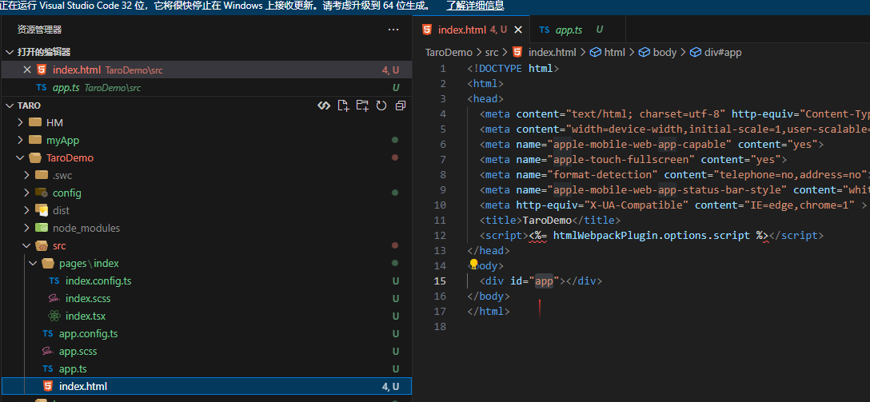
Task: Click the div#app symbol cube icon in breadcrumb
Action: pos(695,53)
